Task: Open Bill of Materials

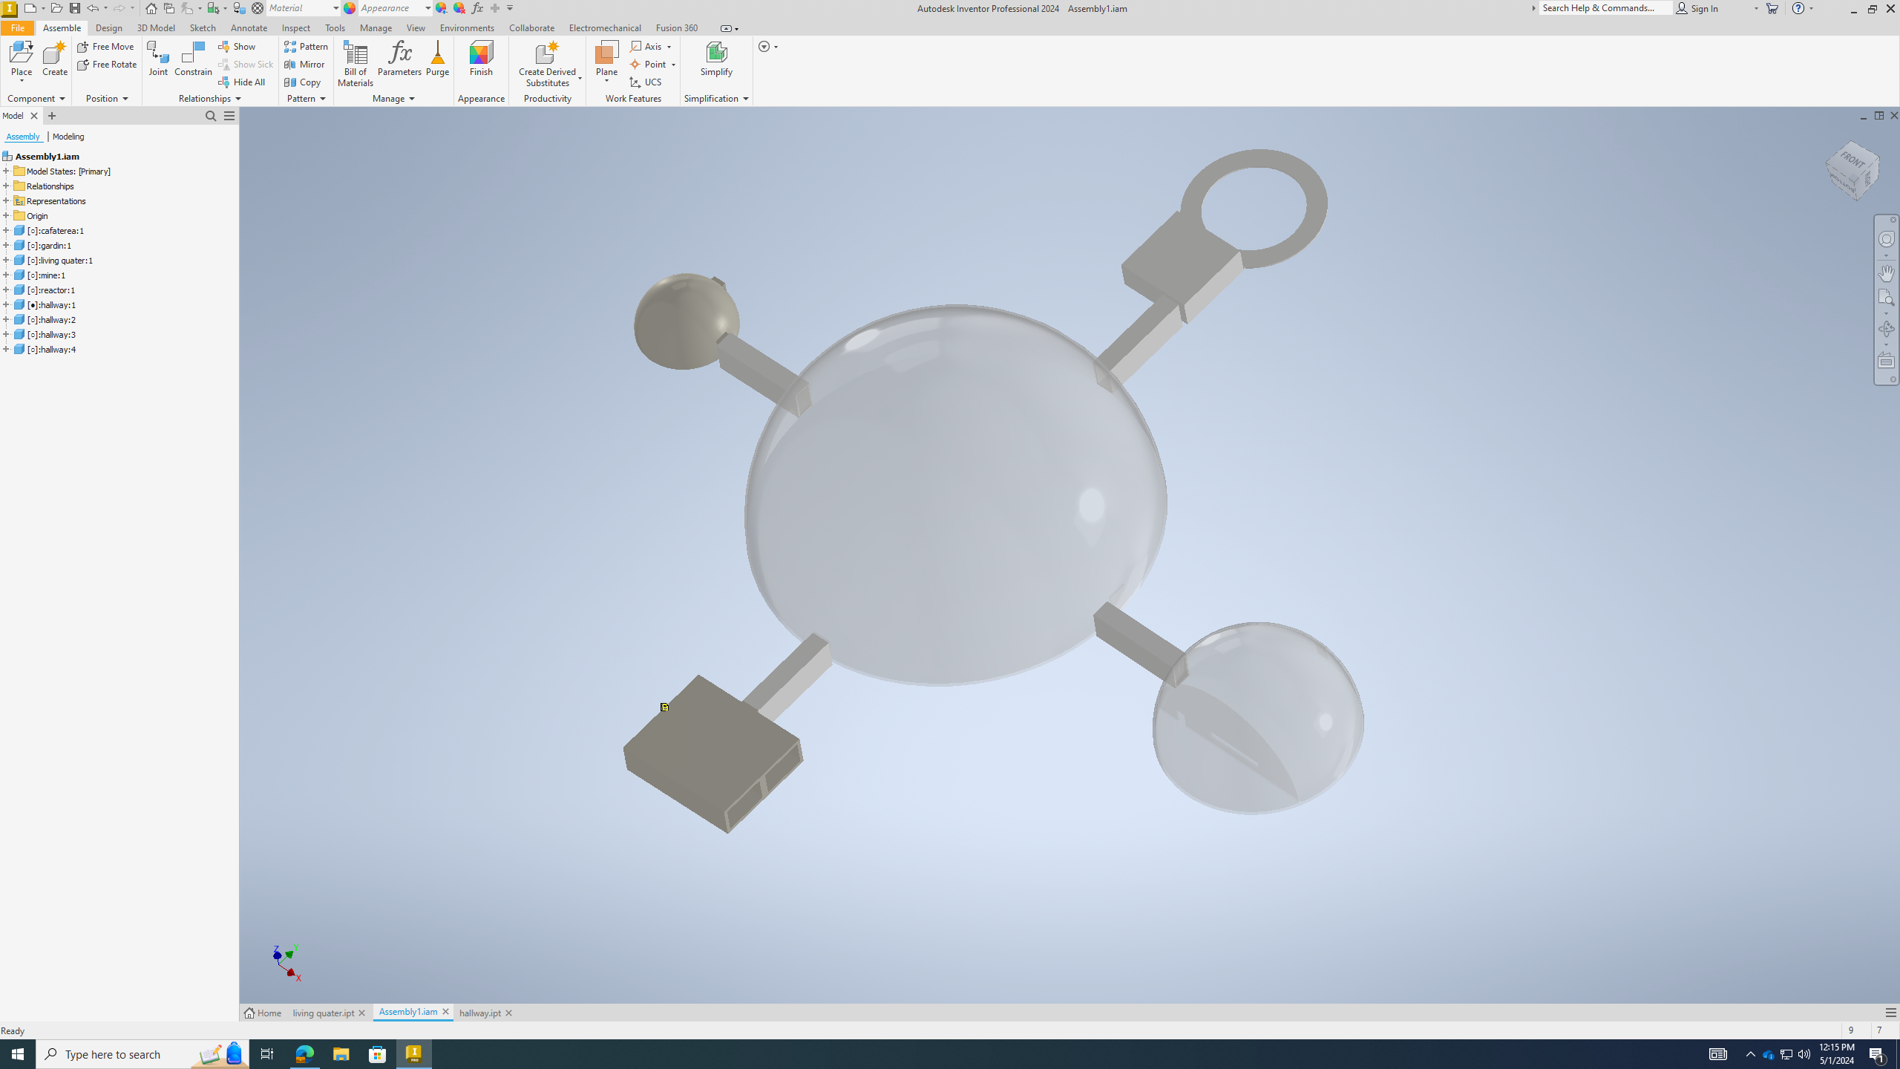Action: [x=356, y=64]
